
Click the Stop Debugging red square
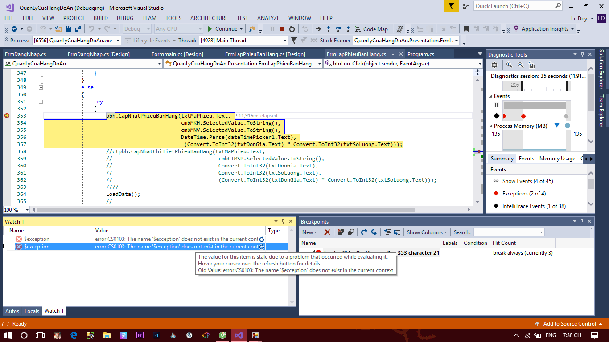pos(282,29)
